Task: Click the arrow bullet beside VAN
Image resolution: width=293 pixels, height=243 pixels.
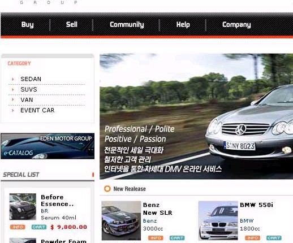Action: point(12,99)
